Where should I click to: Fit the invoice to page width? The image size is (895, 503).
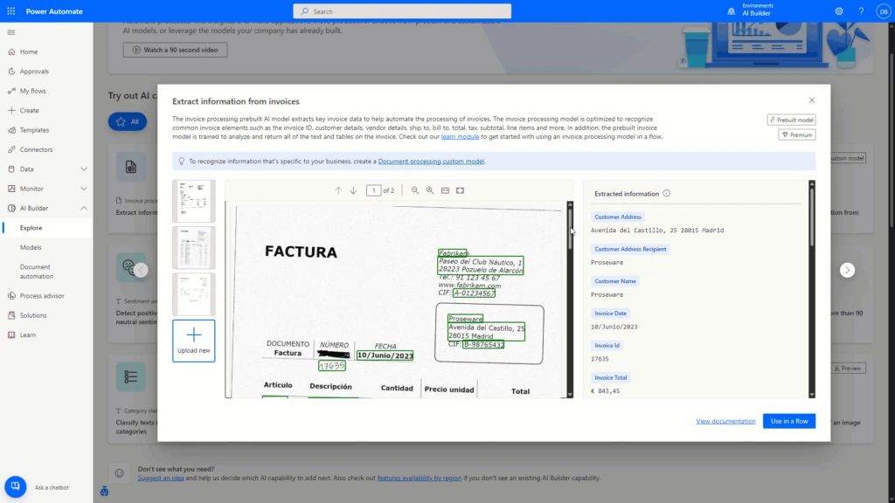pos(446,190)
